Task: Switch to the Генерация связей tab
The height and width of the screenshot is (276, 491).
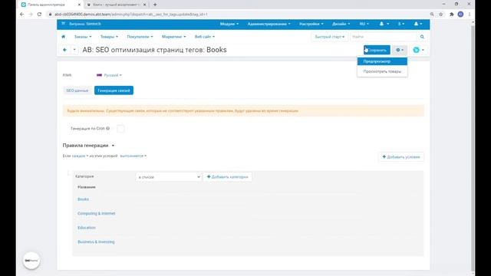Action: [114, 90]
